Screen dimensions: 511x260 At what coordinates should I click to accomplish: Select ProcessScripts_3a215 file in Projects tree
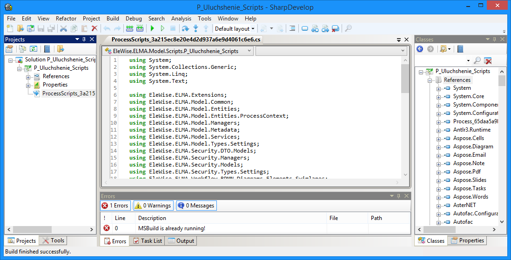point(68,93)
